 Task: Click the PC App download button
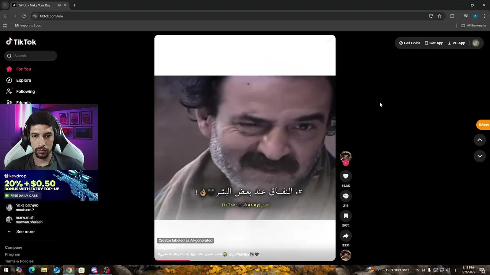pos(457,43)
